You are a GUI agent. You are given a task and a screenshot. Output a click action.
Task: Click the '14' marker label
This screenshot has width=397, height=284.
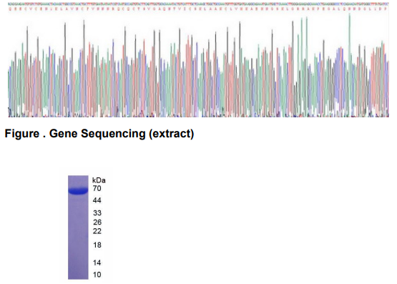97,263
